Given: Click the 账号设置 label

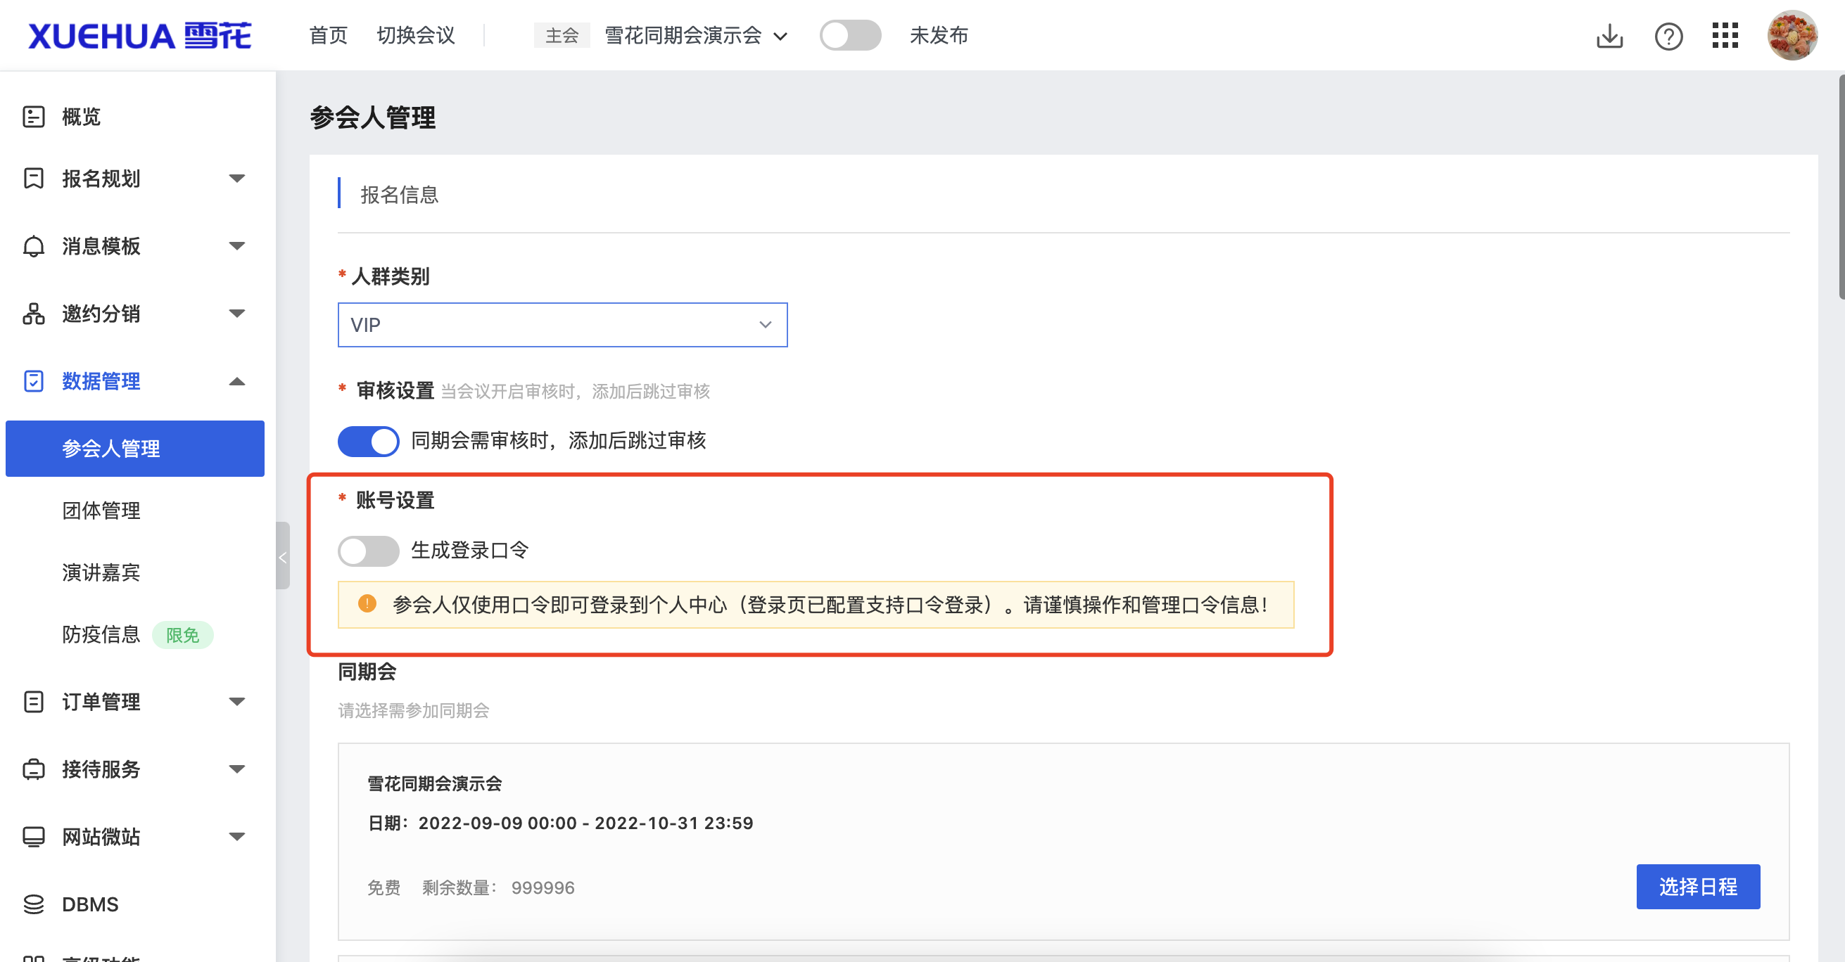Looking at the screenshot, I should [395, 500].
